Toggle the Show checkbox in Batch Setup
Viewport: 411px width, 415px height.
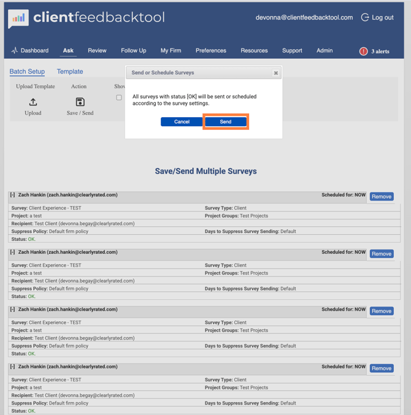coord(119,97)
